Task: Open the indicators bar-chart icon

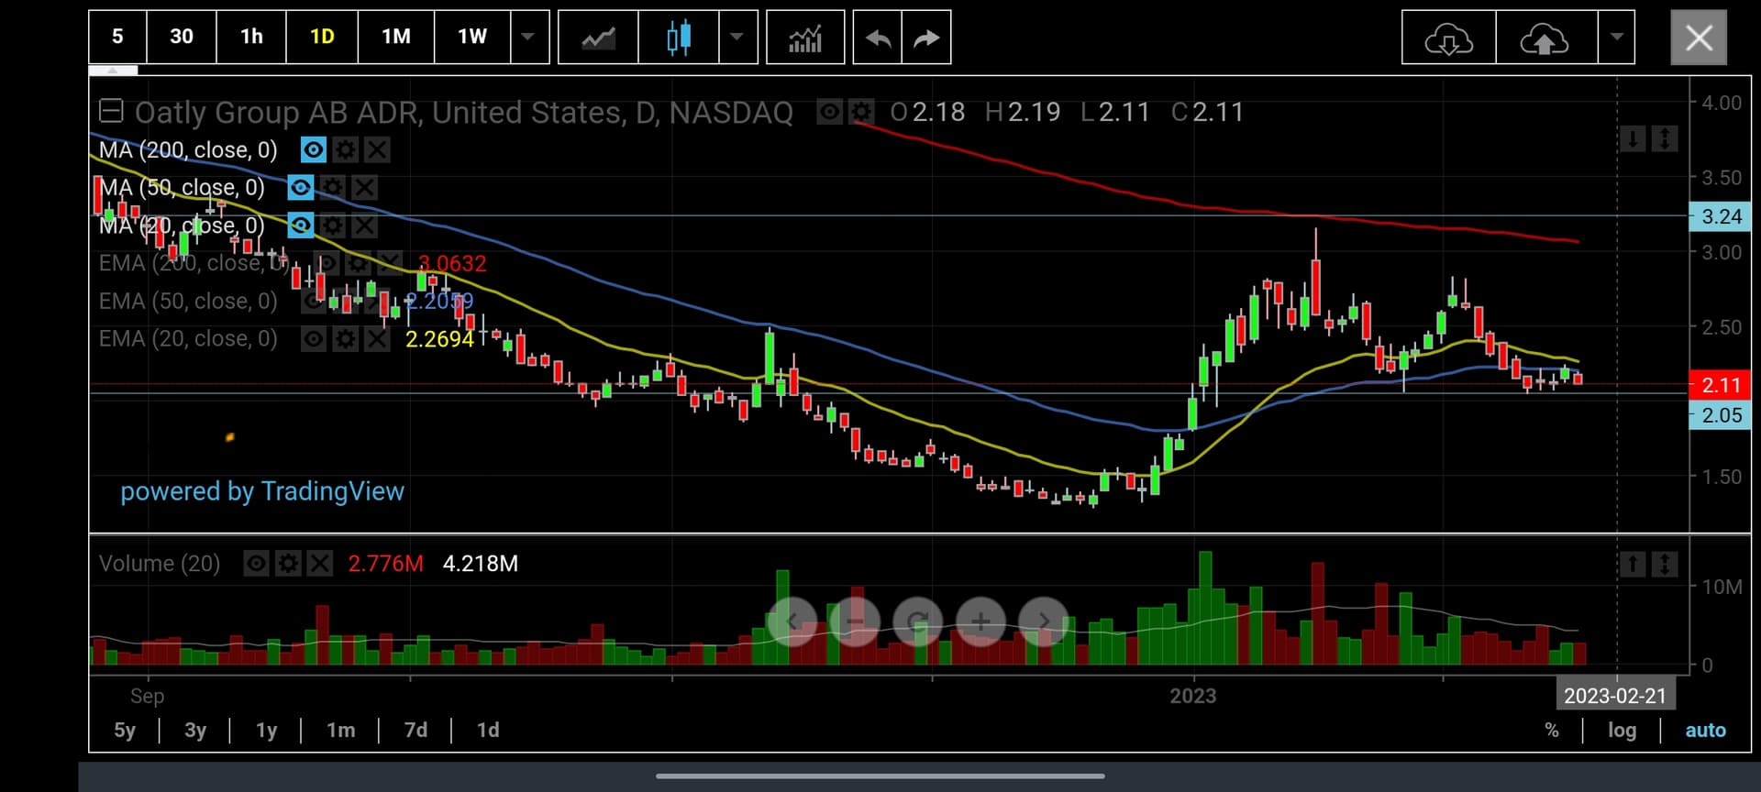Action: click(x=804, y=38)
